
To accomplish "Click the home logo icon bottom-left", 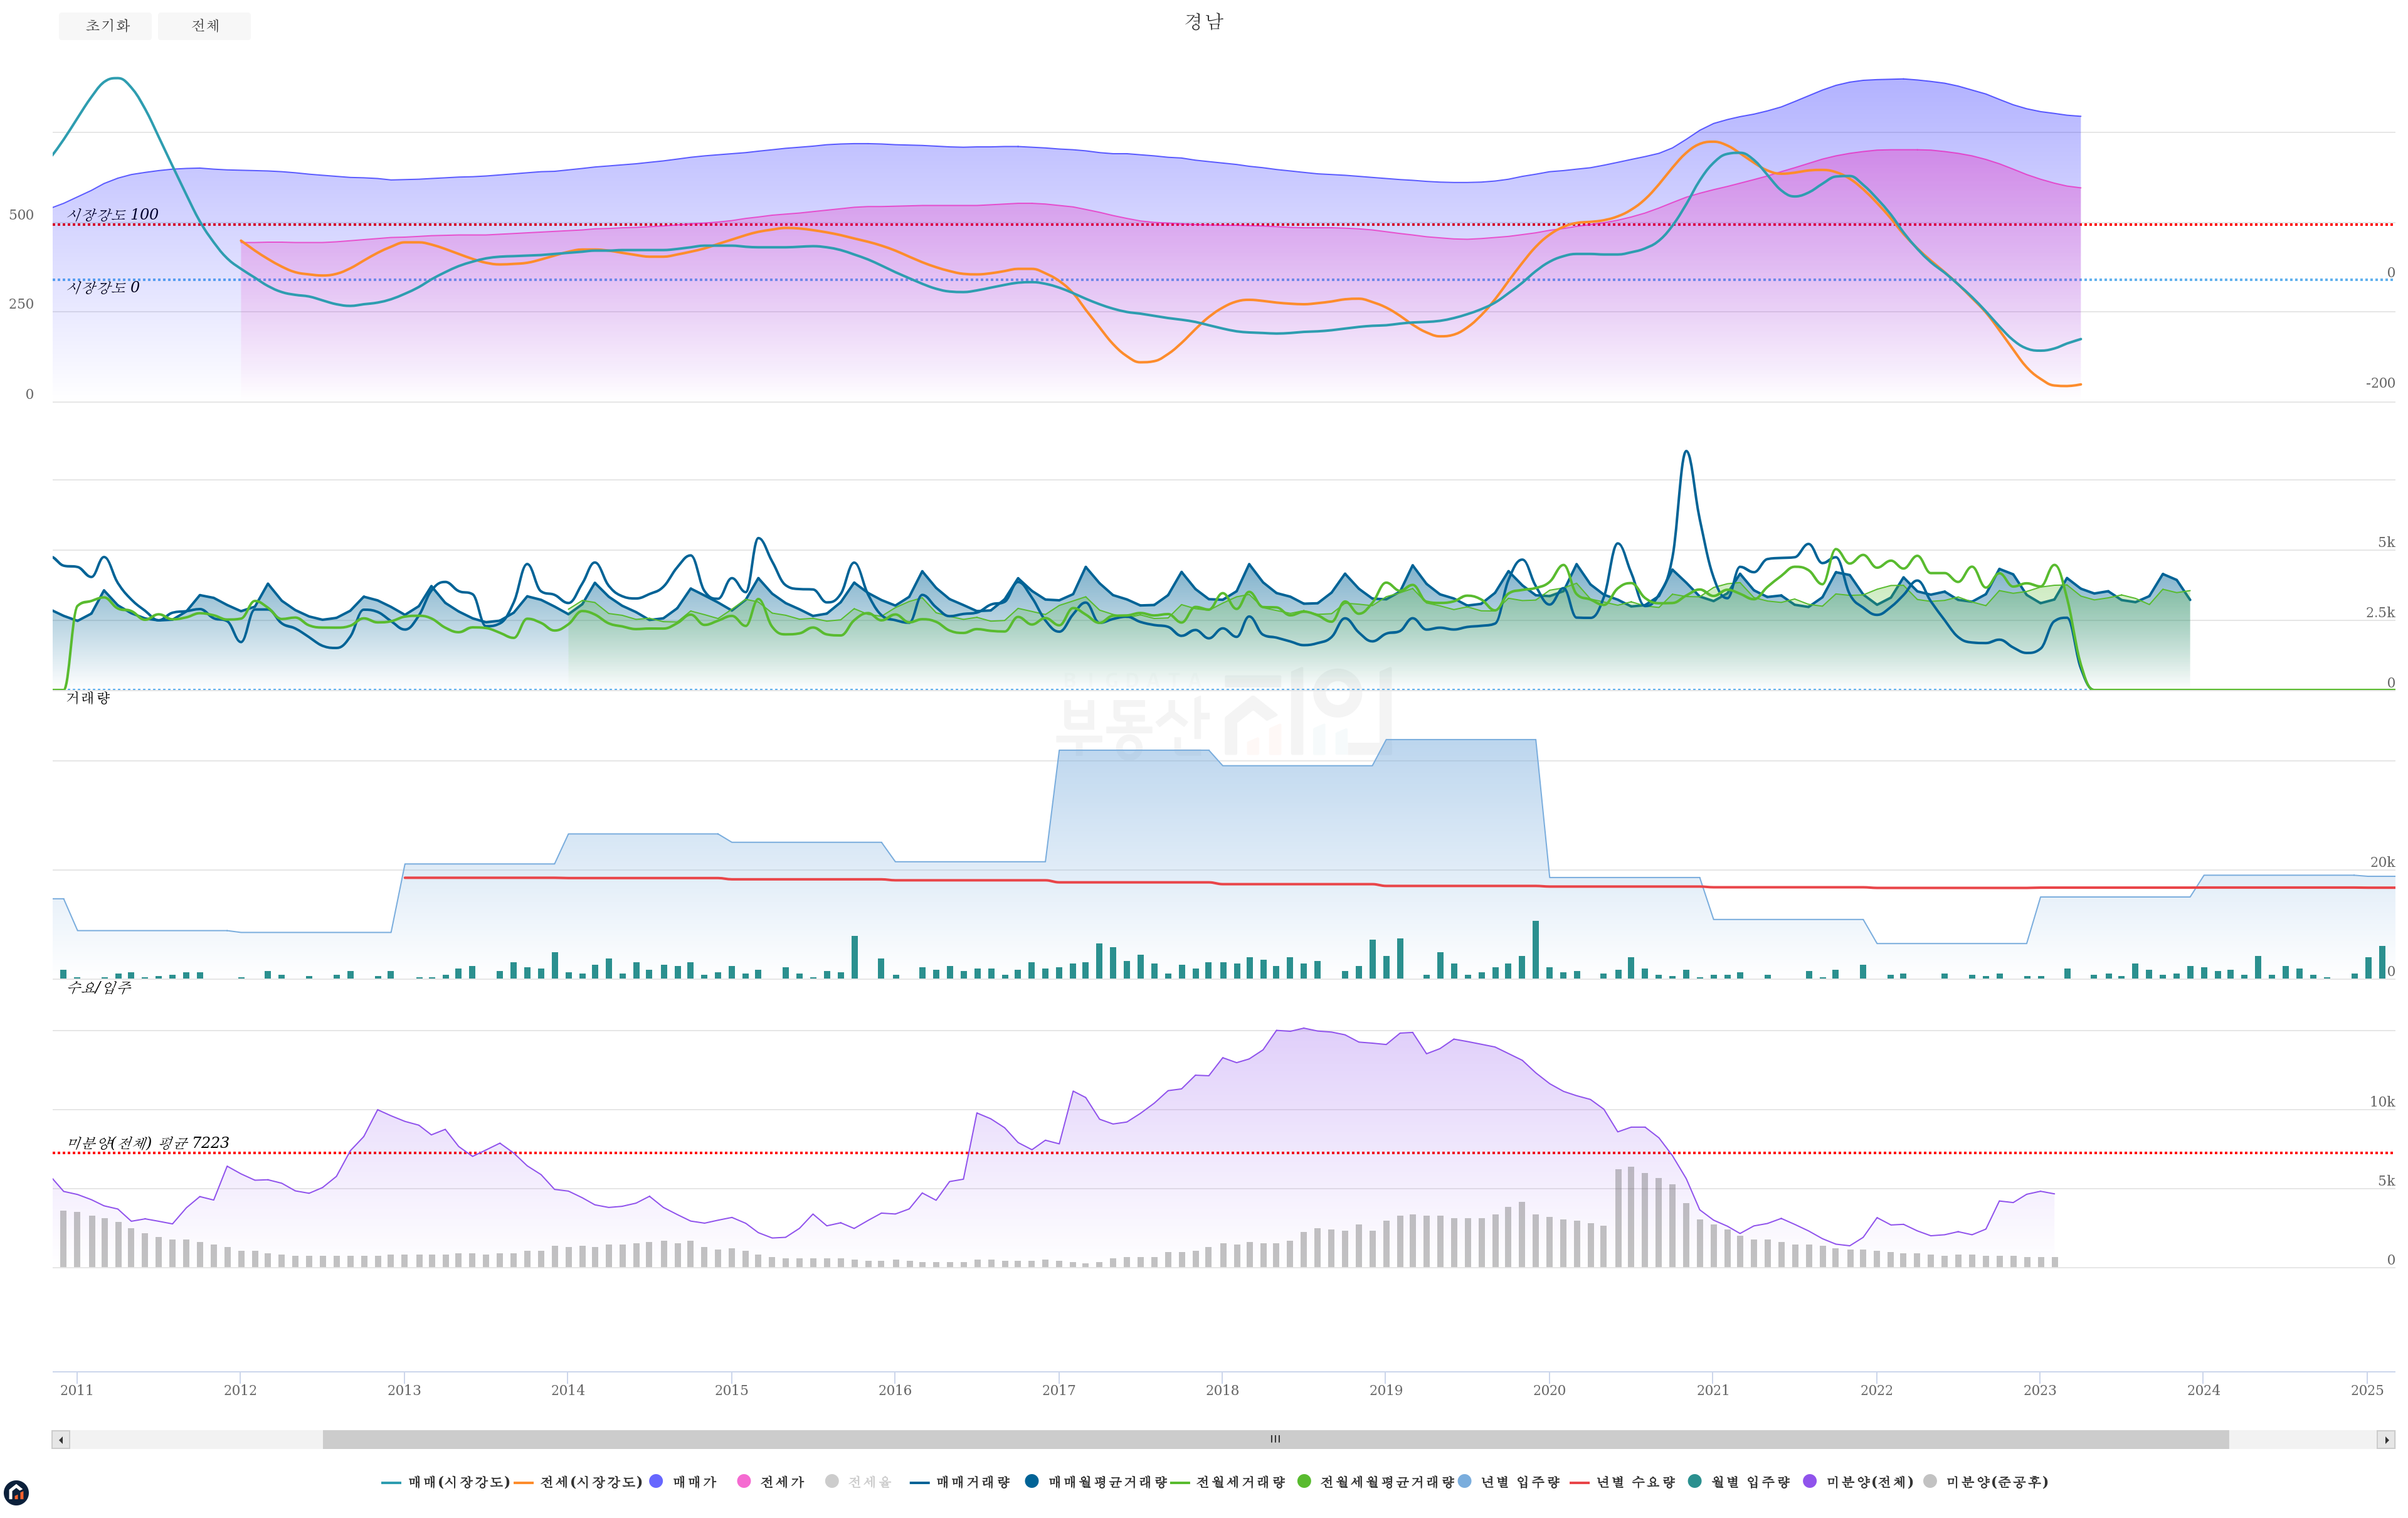I will coord(16,1493).
